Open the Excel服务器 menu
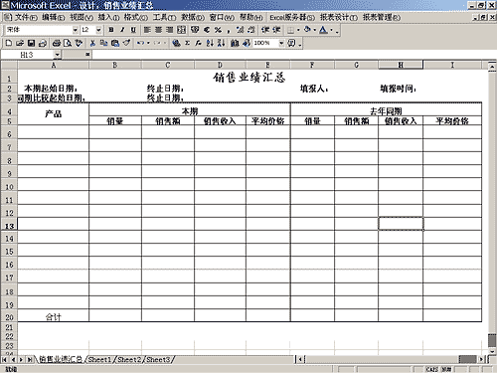Image resolution: width=497 pixels, height=373 pixels. coord(292,17)
